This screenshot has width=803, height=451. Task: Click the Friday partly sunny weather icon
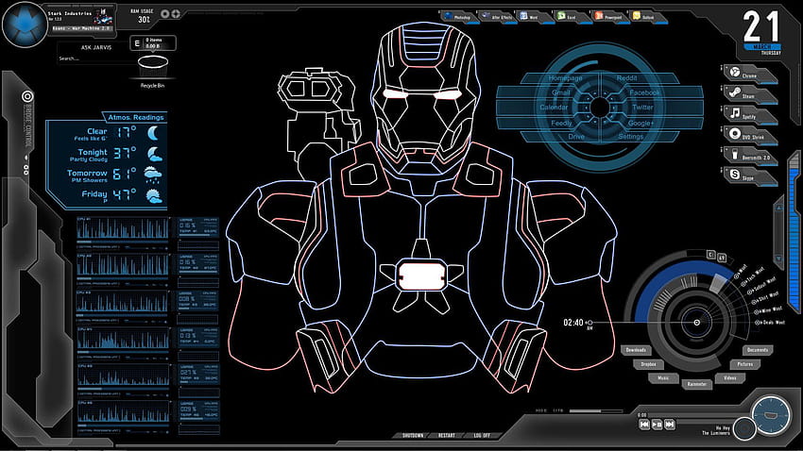153,195
